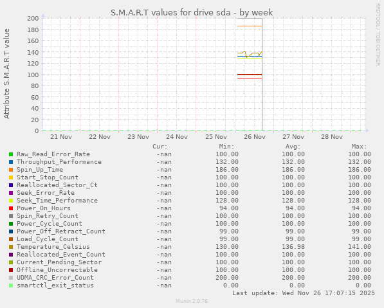Click Throughput_Performance avg value 132.00
Image resolution: width=384 pixels, height=308 pixels.
click(x=293, y=162)
